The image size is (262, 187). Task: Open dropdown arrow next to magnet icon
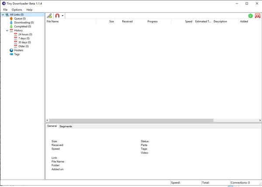click(62, 16)
